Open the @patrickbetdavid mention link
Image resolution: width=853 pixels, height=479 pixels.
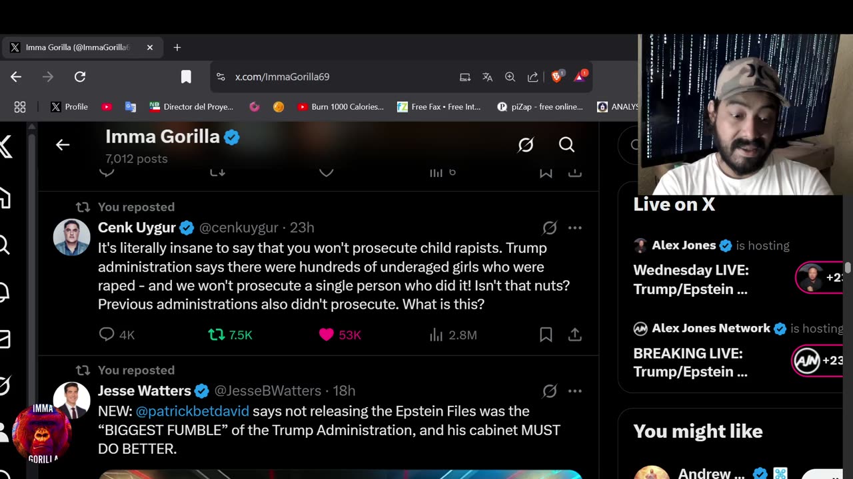(x=193, y=411)
